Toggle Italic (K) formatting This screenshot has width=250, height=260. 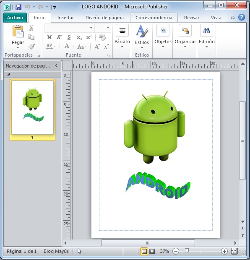click(x=59, y=37)
